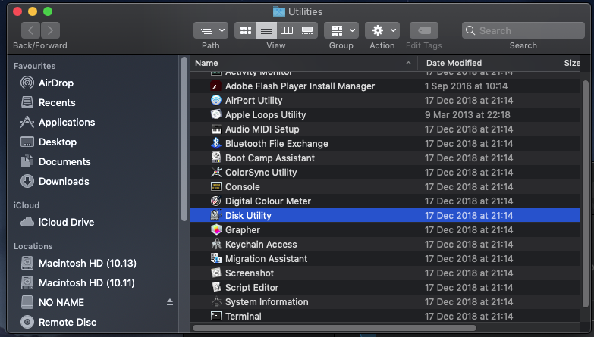The width and height of the screenshot is (594, 337).
Task: Select the Console app icon
Action: click(x=216, y=187)
